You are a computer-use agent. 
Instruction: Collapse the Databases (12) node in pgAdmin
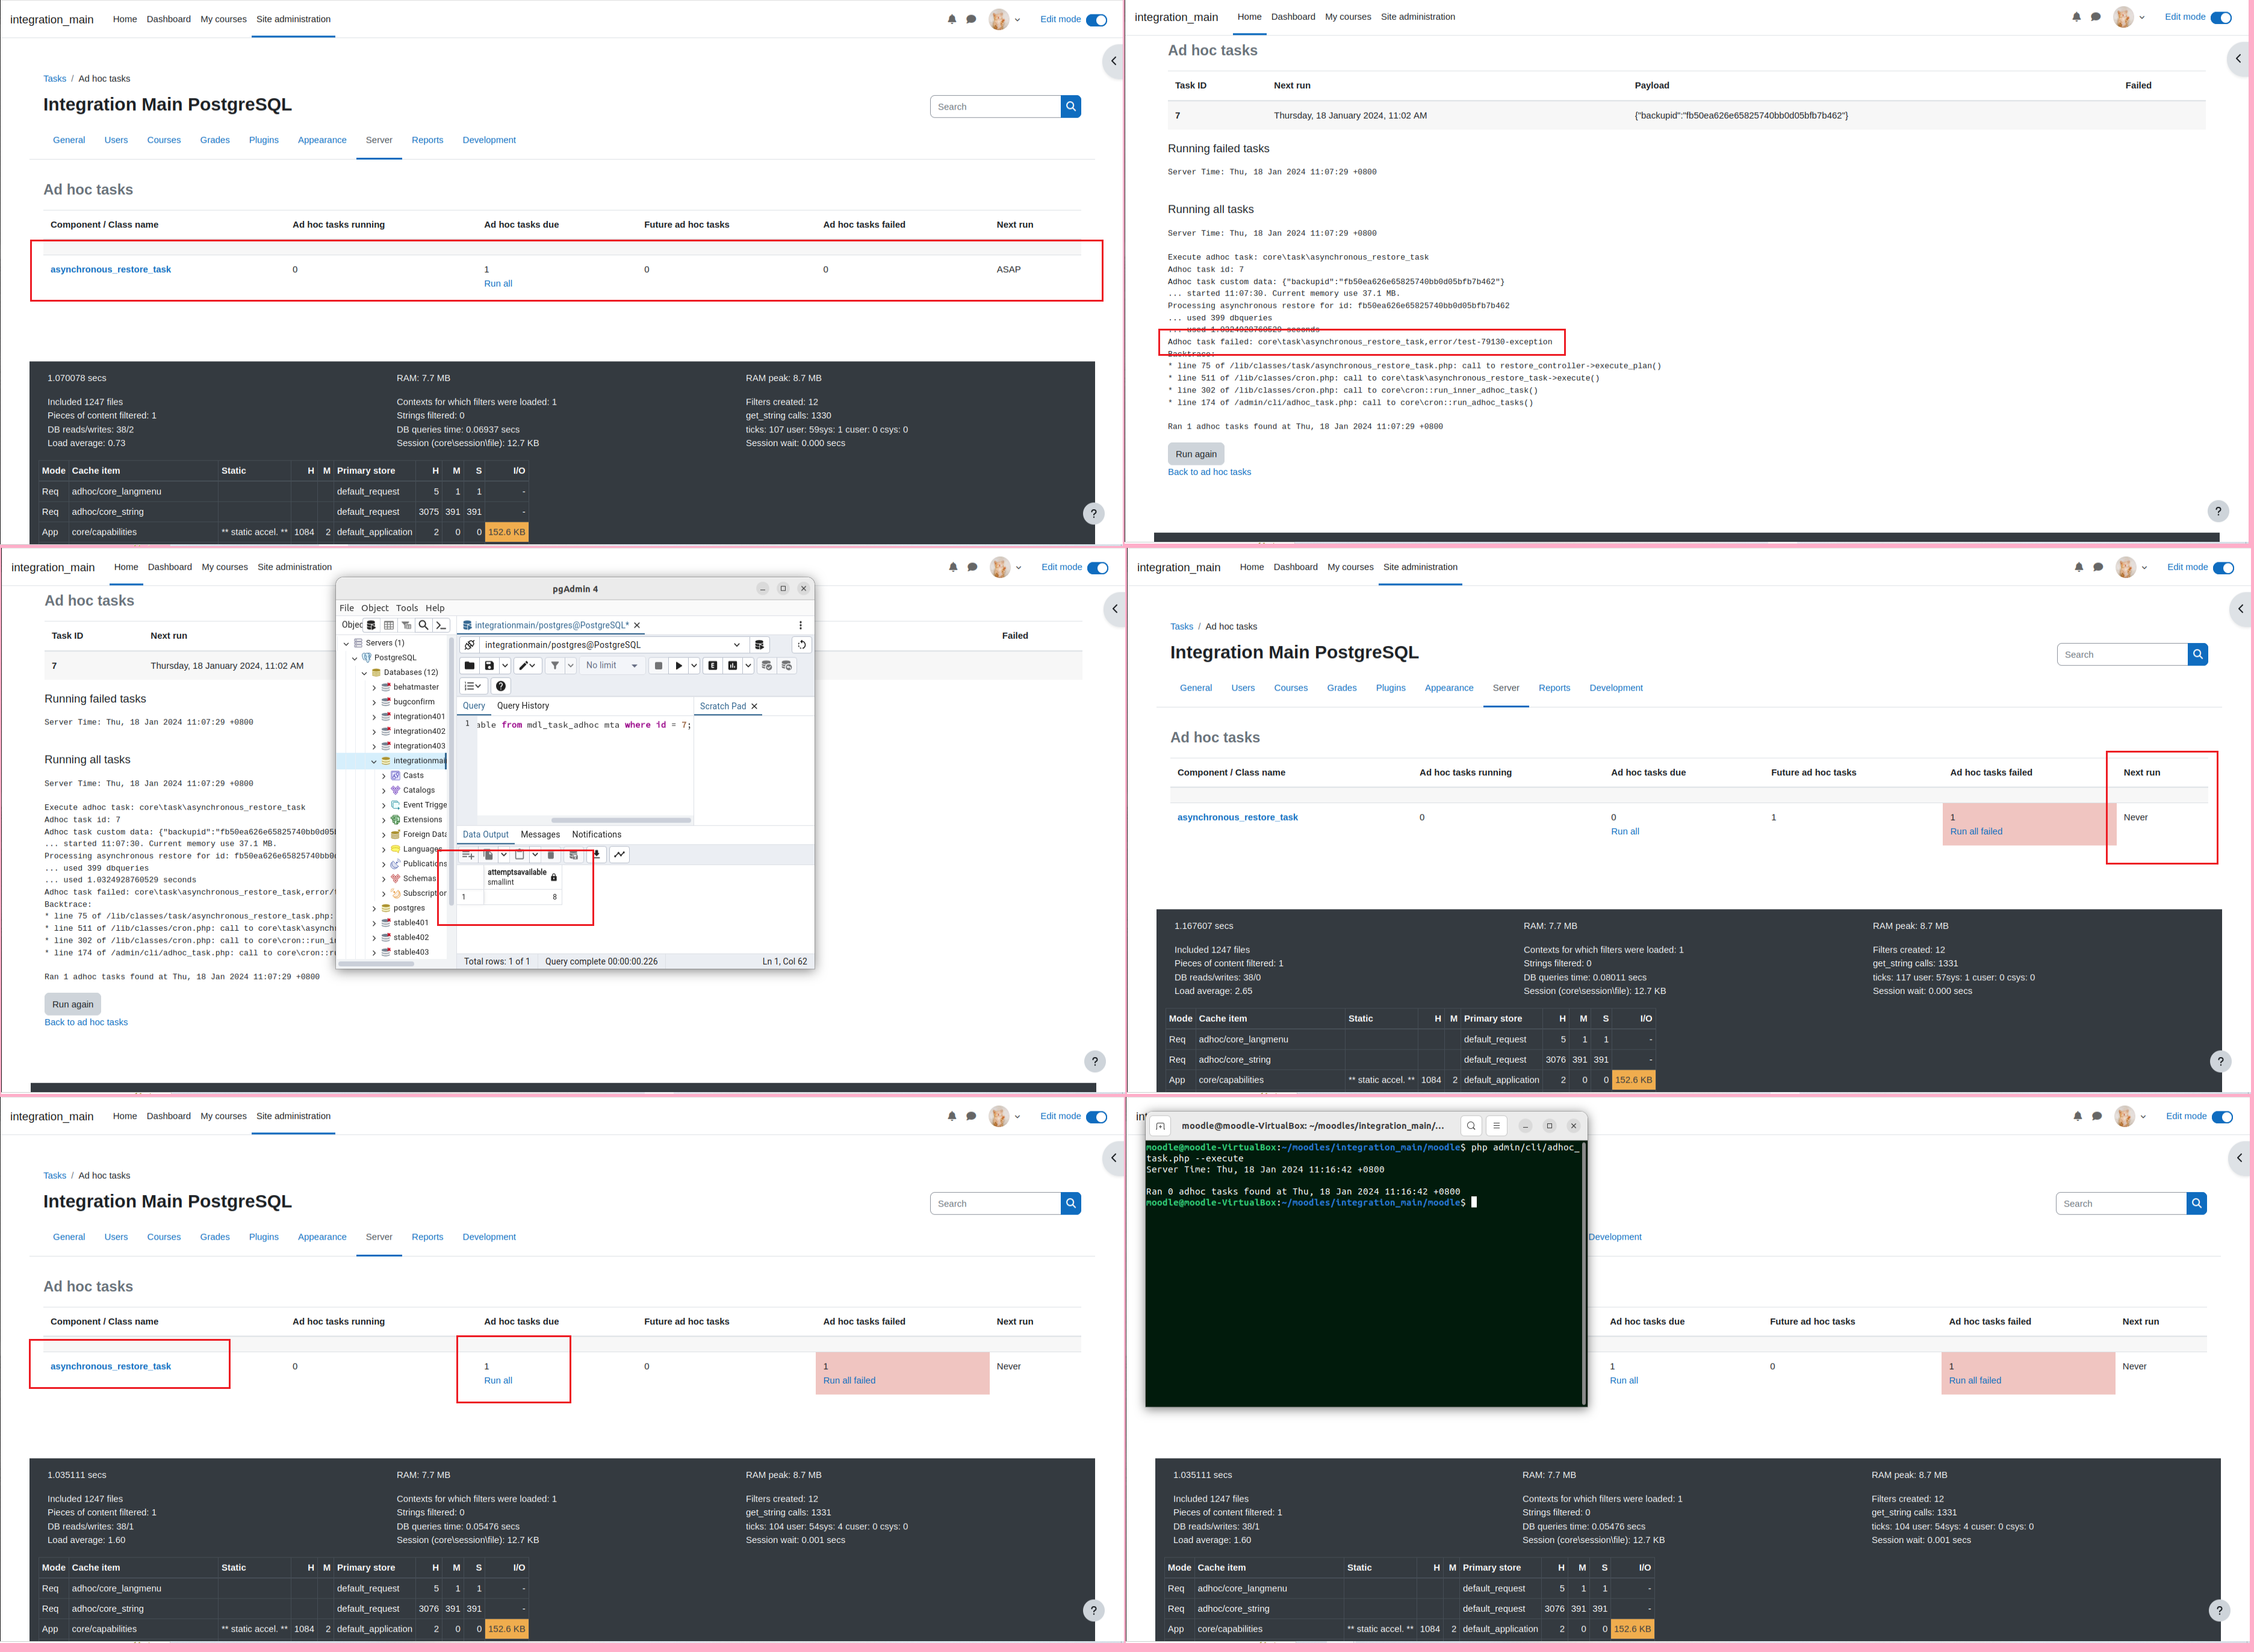364,673
